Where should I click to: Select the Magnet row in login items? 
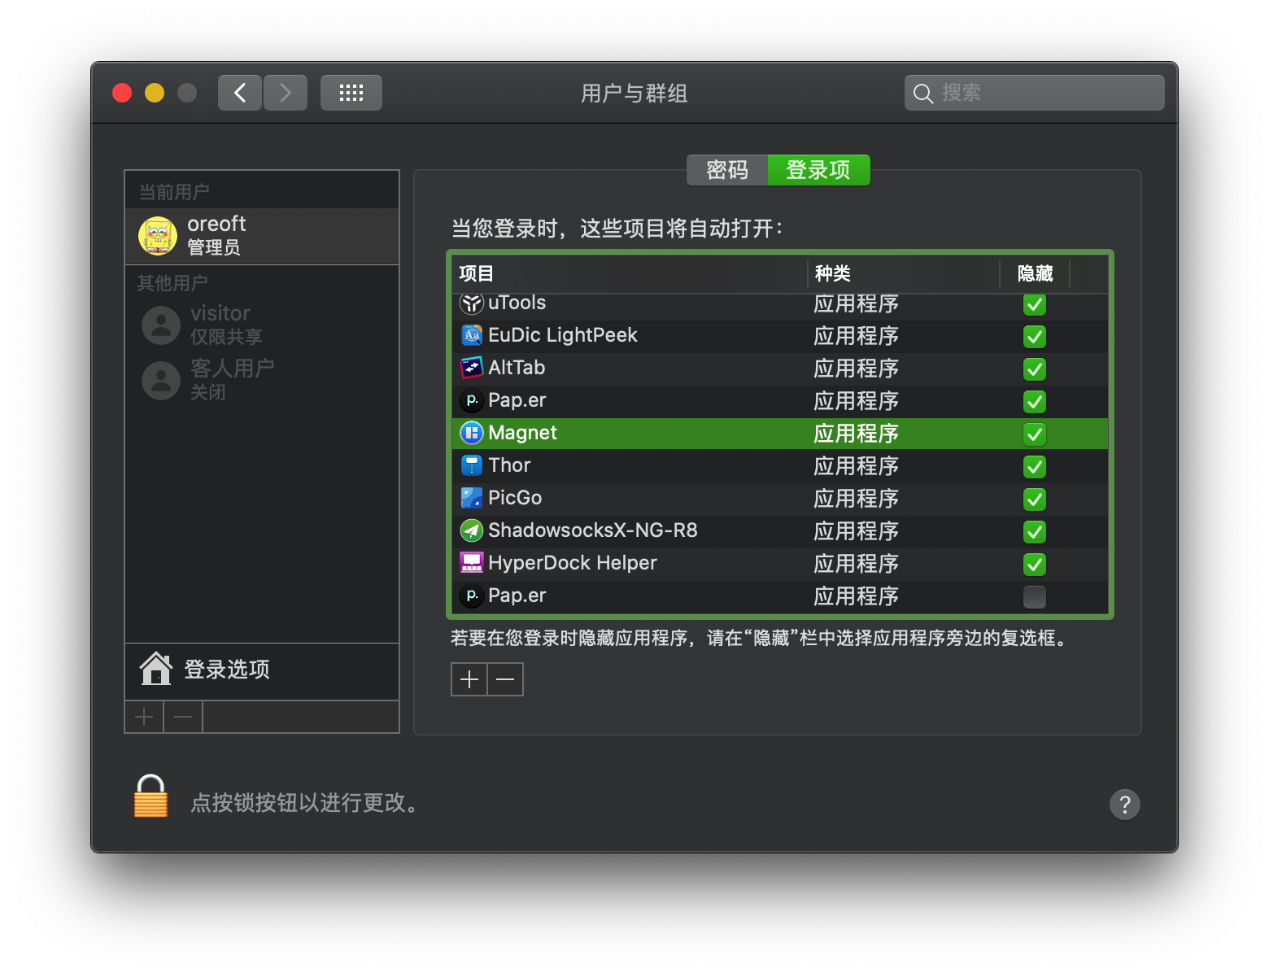(780, 433)
